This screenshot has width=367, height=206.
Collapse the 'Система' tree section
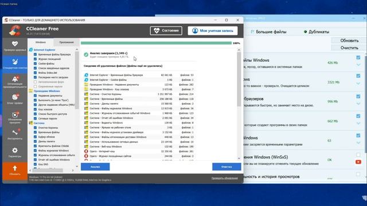[x=39, y=123]
